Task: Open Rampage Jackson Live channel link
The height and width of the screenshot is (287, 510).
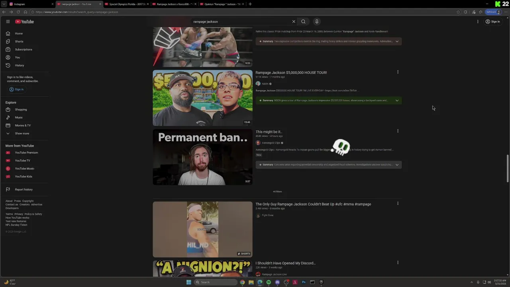Action: coord(274,274)
